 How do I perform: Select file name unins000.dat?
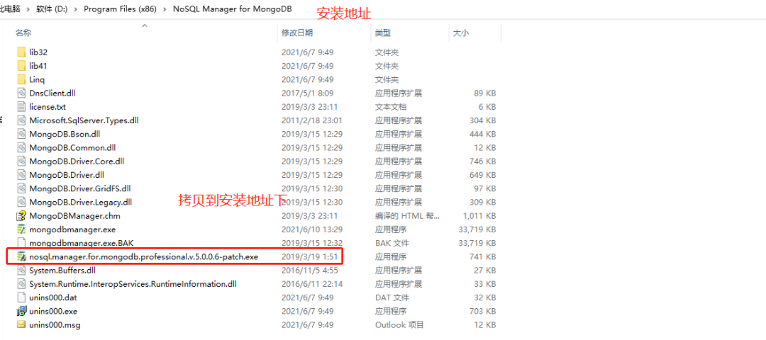(x=52, y=297)
